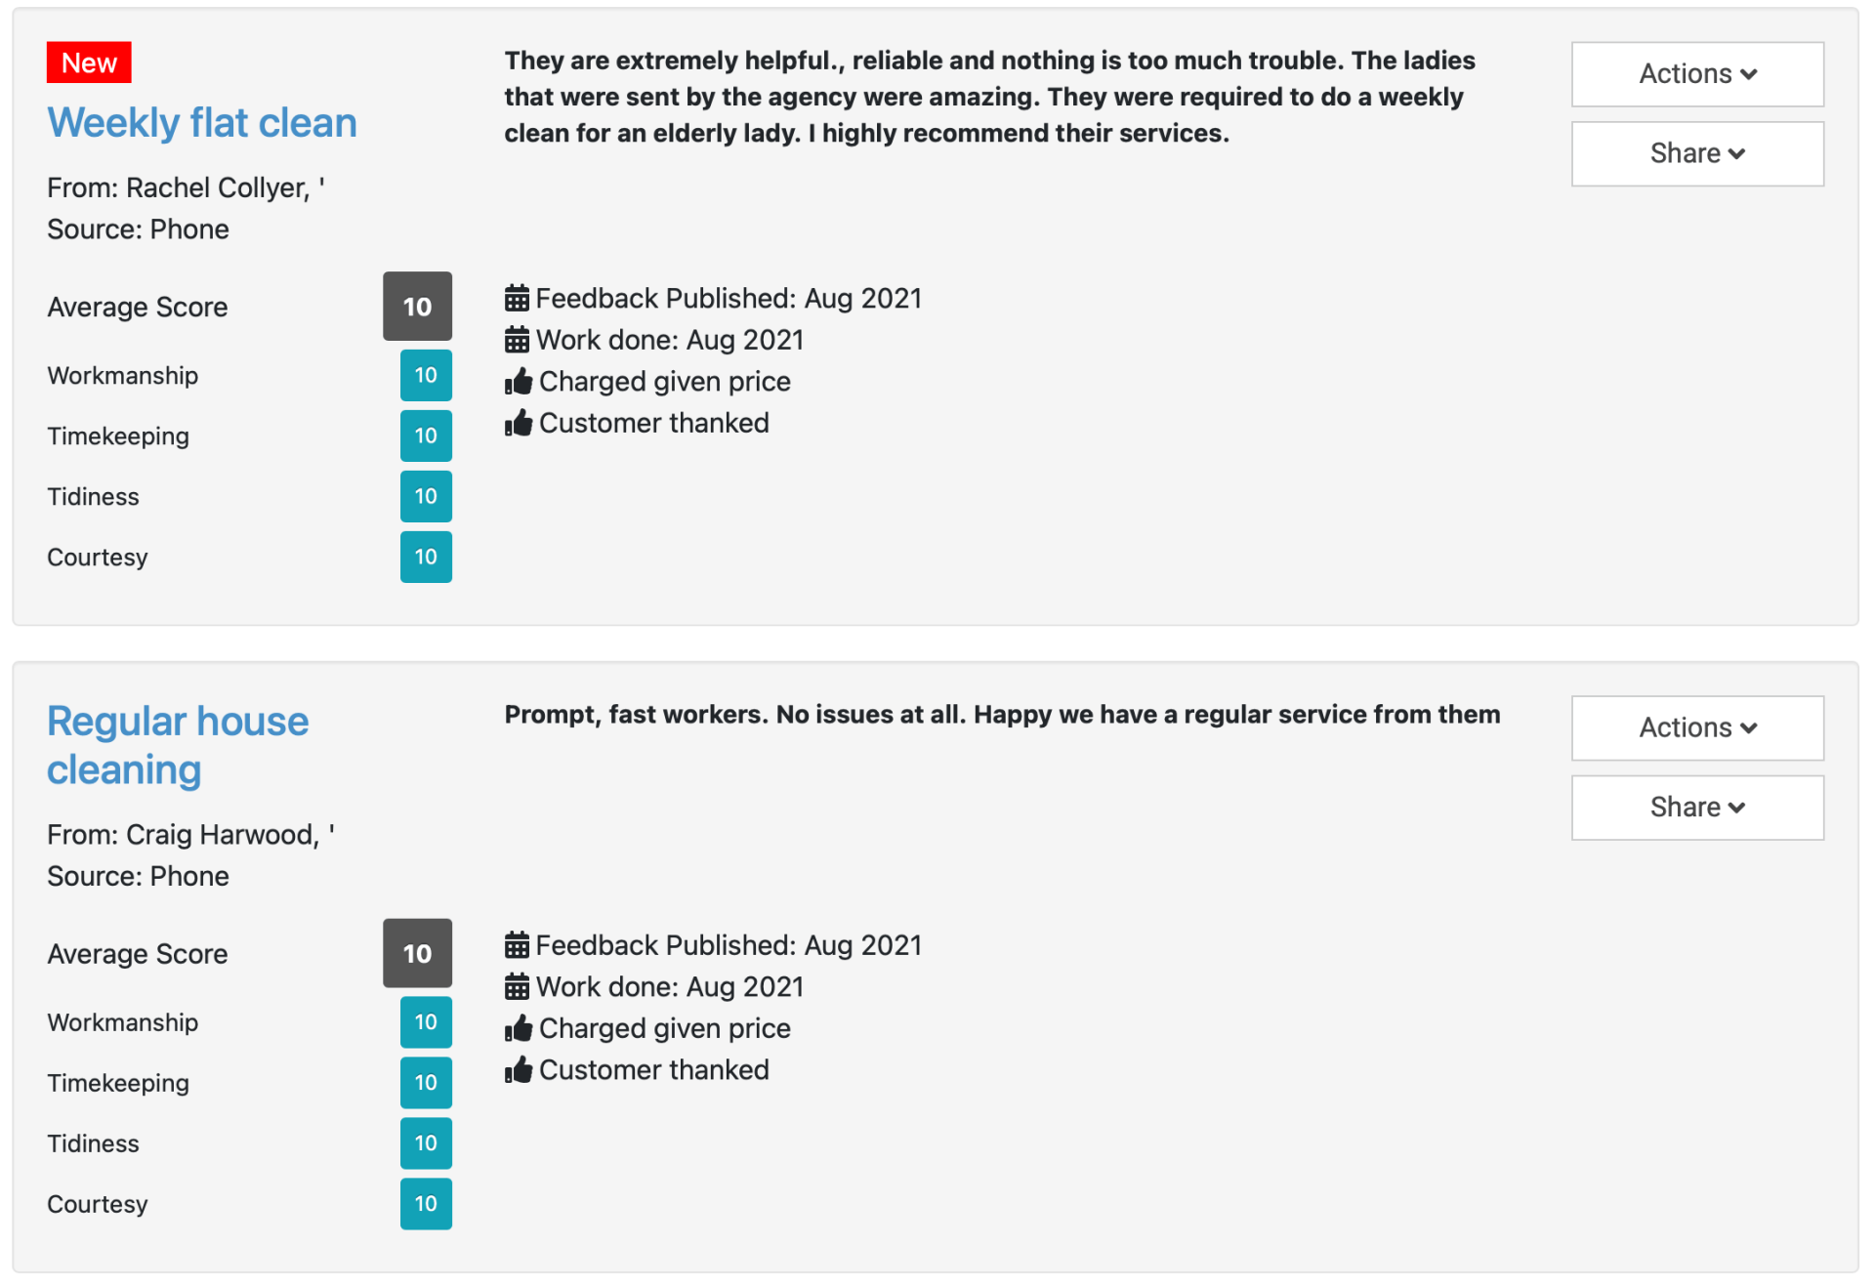1875x1287 pixels.
Task: Click Average Score badge on Regular house cleaning
Action: 417,954
